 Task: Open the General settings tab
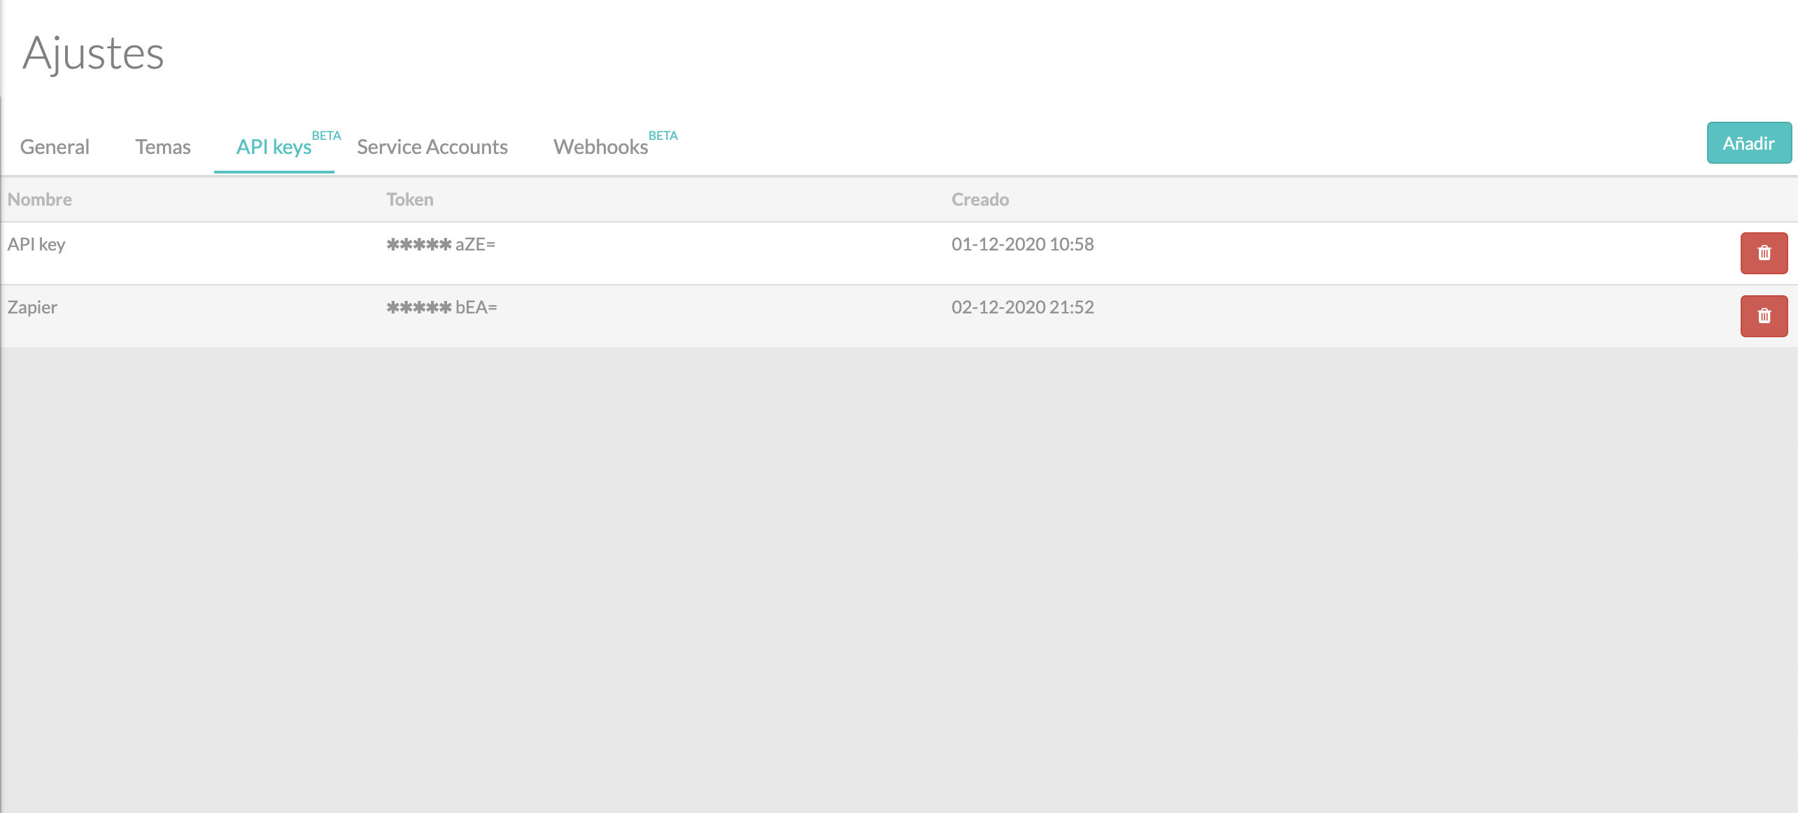[x=55, y=147]
